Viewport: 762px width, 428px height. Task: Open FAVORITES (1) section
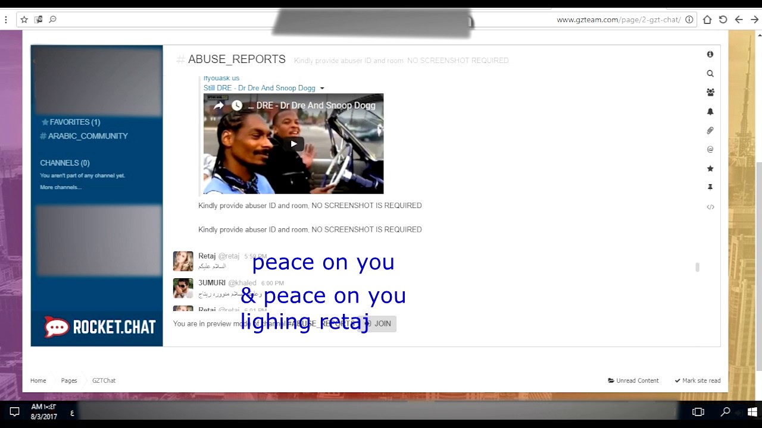coord(70,122)
